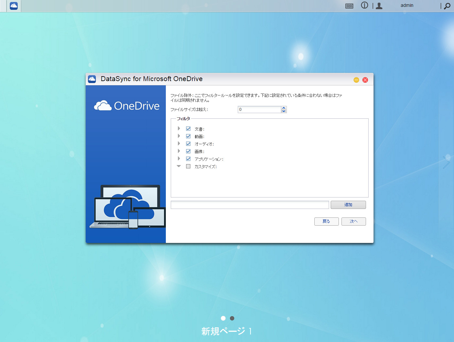Collapse the カスタマイズ filter group
The image size is (454, 342).
(179, 166)
